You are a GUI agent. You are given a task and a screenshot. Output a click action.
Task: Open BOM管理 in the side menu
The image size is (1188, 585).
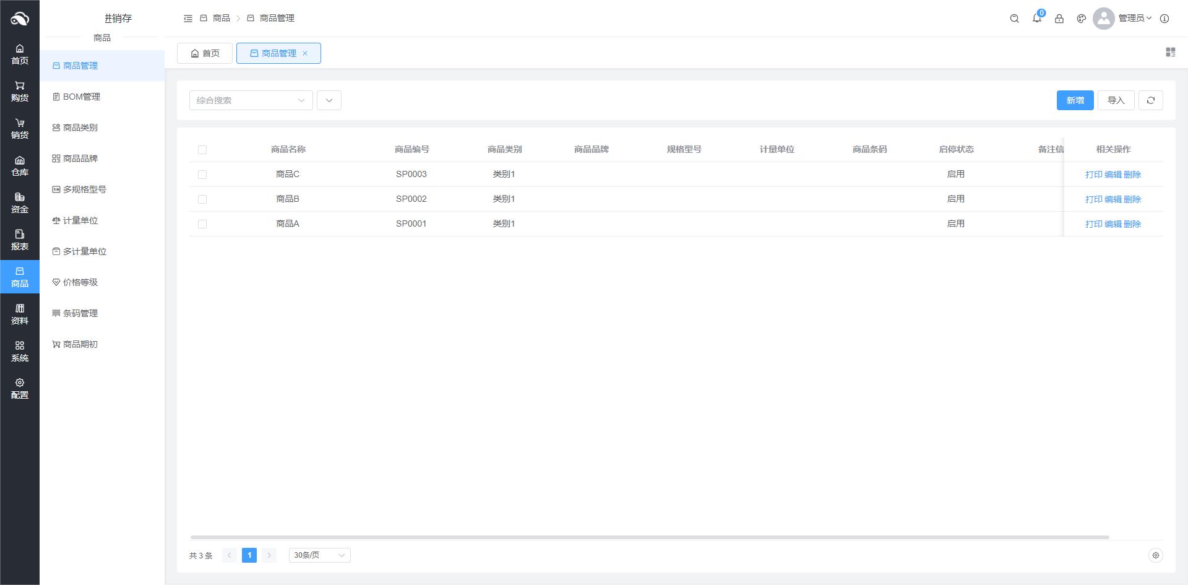coord(81,97)
